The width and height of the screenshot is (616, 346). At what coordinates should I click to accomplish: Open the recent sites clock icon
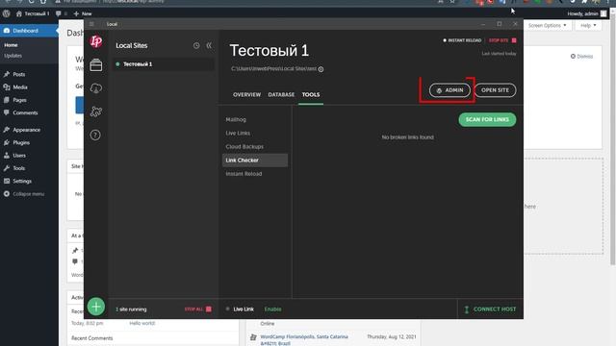click(x=196, y=45)
